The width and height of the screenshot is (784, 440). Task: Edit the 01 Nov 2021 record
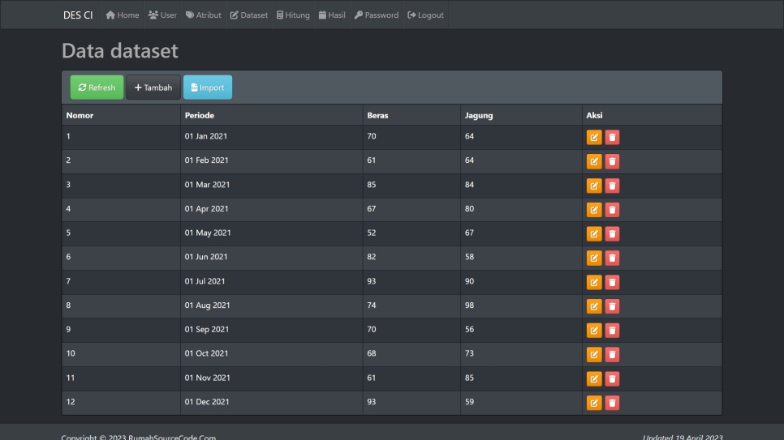tap(594, 378)
